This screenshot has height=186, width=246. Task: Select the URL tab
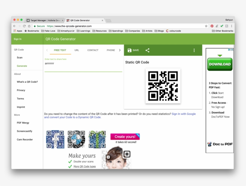[77, 50]
